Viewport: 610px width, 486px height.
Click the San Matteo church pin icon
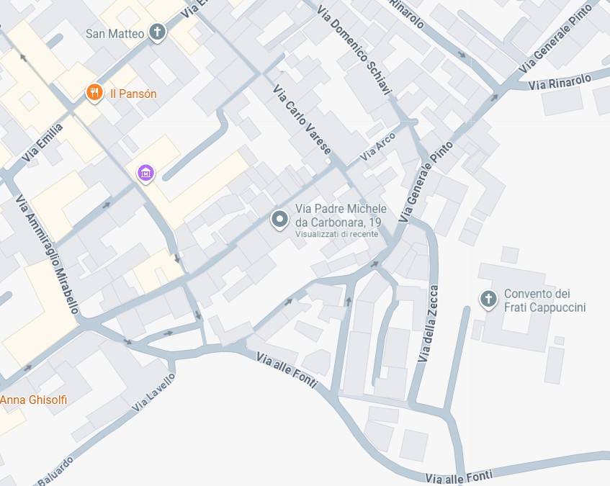[x=158, y=32]
